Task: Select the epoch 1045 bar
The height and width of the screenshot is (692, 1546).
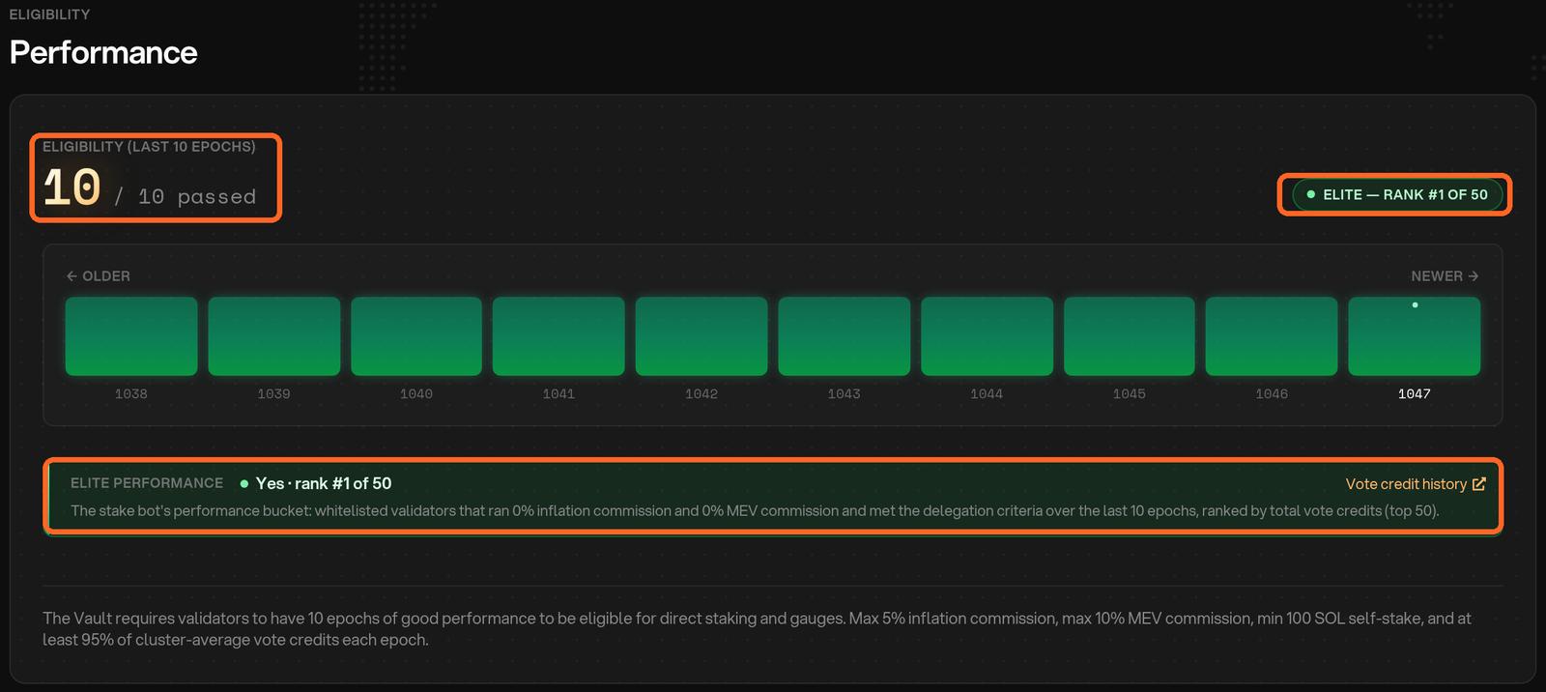Action: [1130, 336]
